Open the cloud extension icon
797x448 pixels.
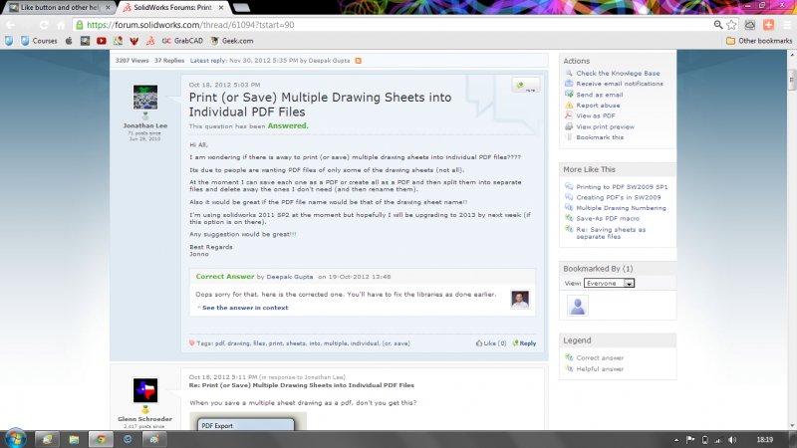click(750, 24)
